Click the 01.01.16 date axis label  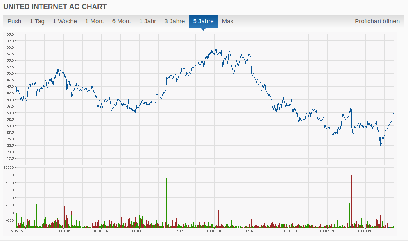click(63, 231)
